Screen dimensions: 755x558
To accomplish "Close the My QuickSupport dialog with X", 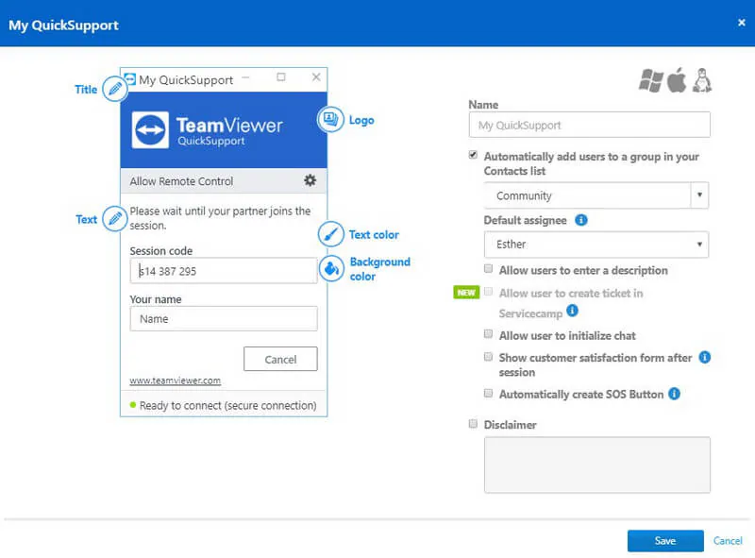I will point(742,22).
